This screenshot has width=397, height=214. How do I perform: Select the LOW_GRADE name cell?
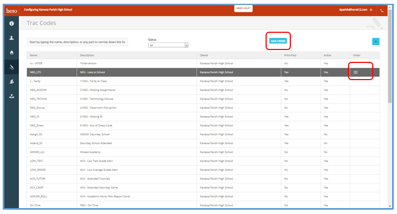(38, 170)
